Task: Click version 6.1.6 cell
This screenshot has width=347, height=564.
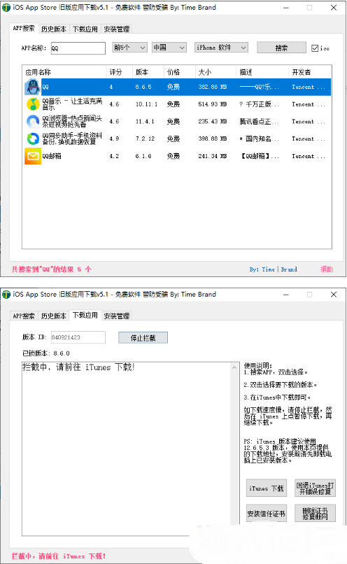Action: (143, 156)
